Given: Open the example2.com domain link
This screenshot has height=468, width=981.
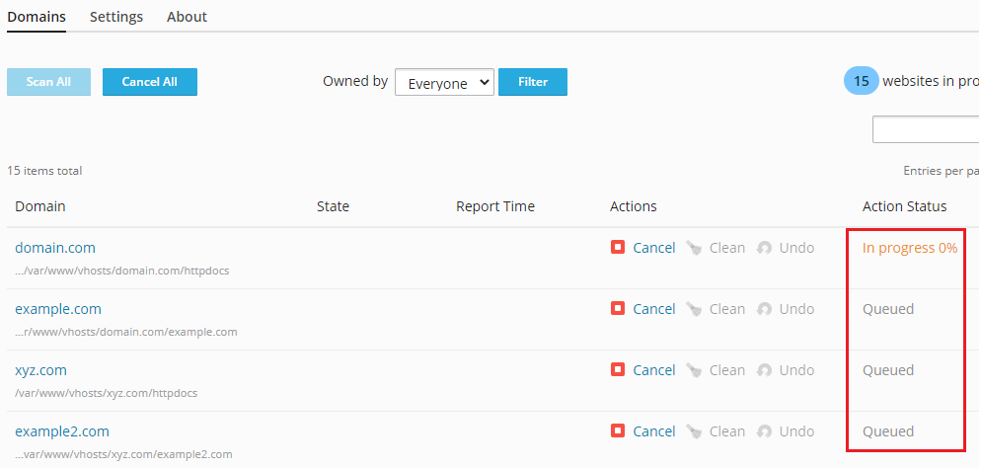Looking at the screenshot, I should tap(62, 431).
